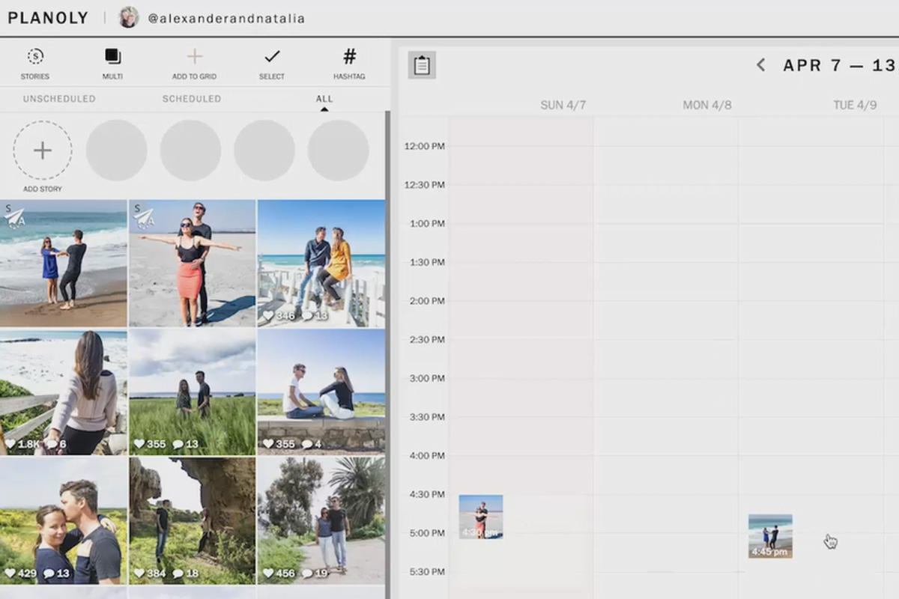Open the photo with 346 likes
This screenshot has height=599, width=899.
321,263
